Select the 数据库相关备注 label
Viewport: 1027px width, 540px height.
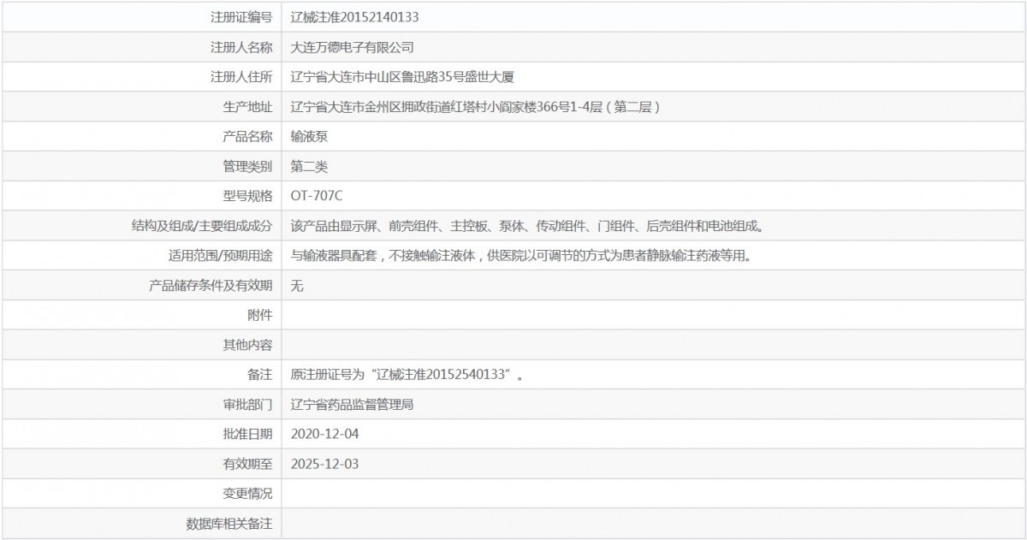click(229, 525)
